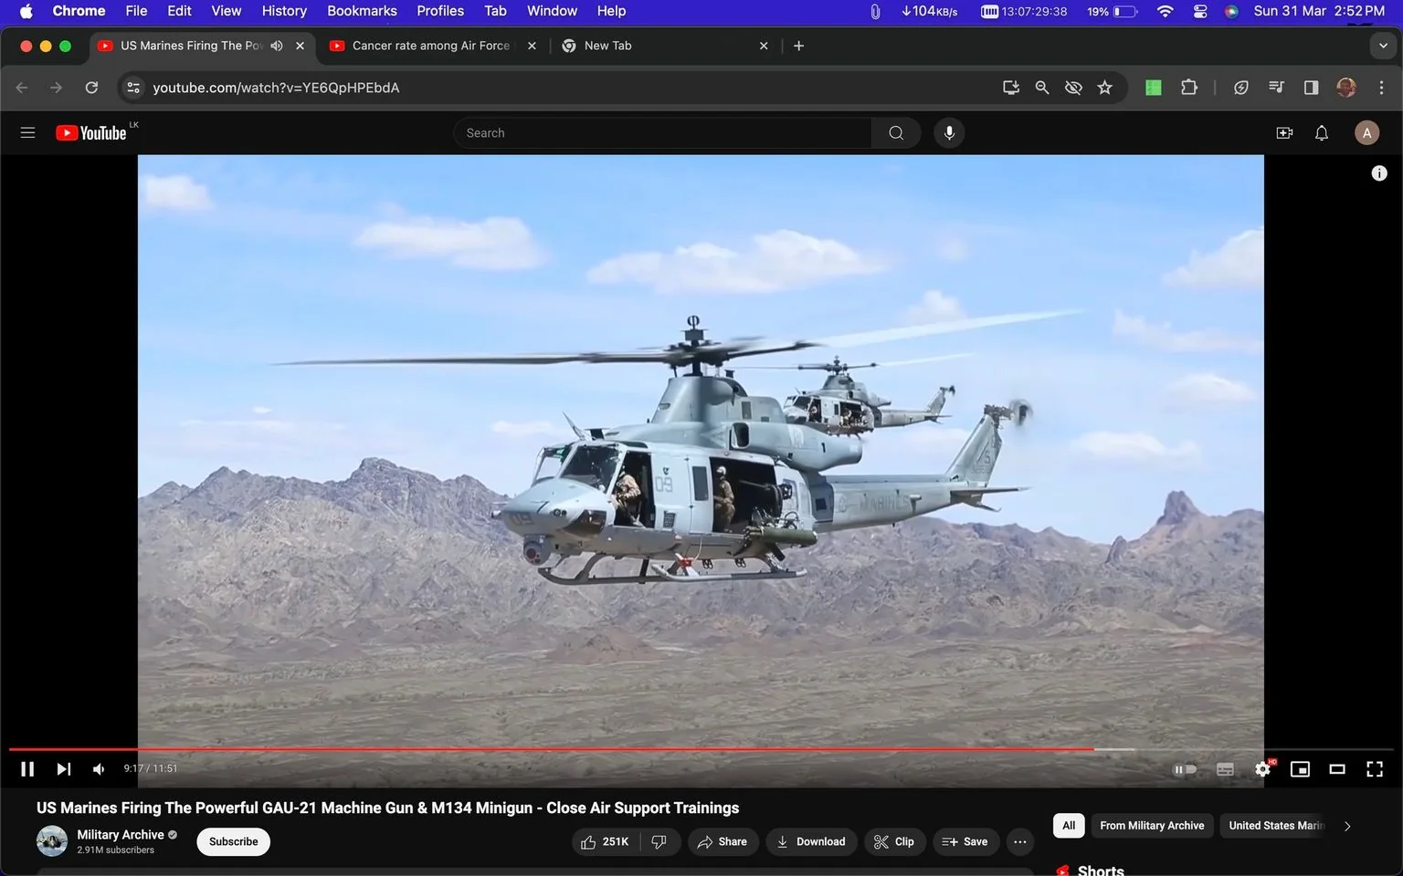
Task: Subscribe to Military Archive
Action: tap(233, 841)
